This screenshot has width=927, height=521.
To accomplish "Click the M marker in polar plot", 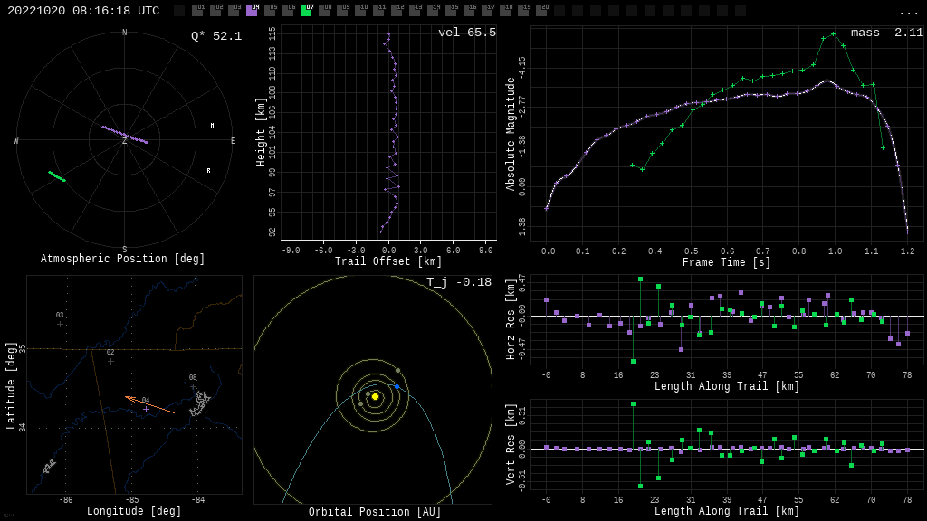I will (x=213, y=126).
